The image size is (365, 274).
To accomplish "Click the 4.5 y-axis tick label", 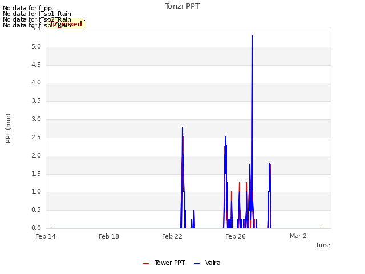I will click(36, 65).
